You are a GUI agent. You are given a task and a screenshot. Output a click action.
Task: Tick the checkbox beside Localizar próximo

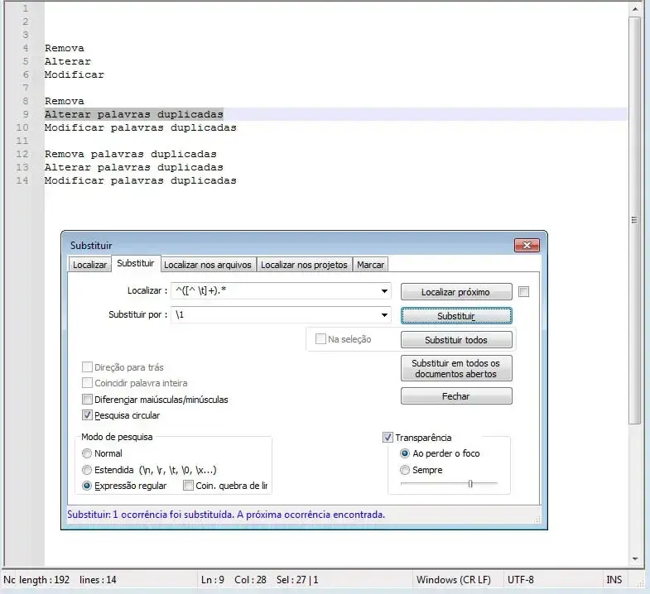[x=523, y=291]
